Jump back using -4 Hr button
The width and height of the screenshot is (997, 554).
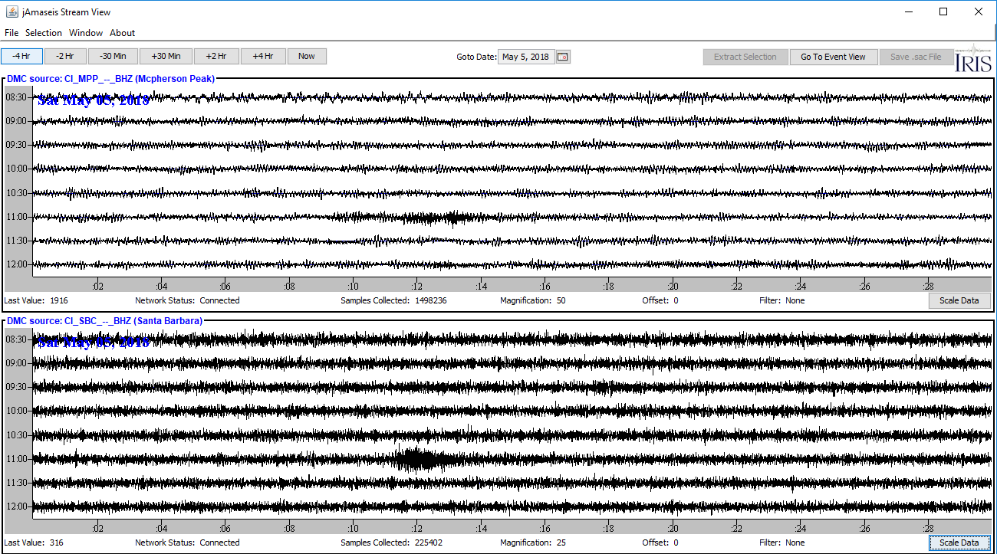click(x=21, y=56)
